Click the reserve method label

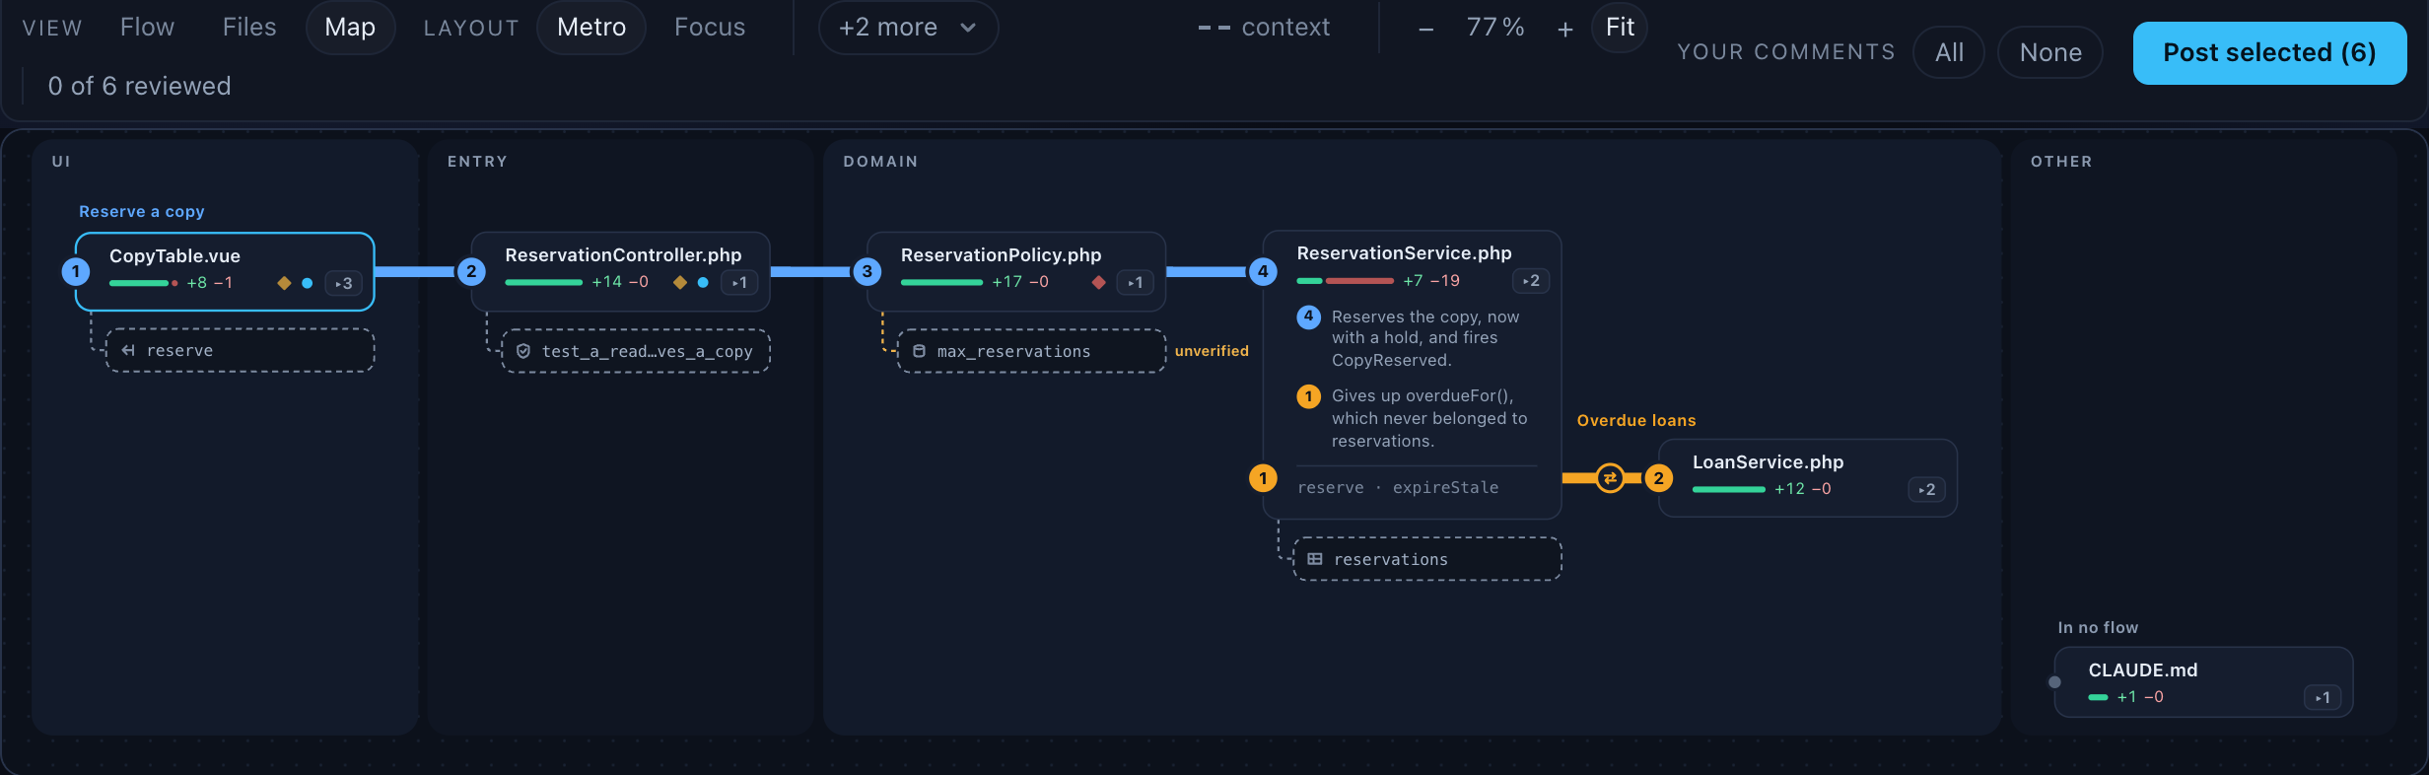pyautogui.click(x=1331, y=487)
